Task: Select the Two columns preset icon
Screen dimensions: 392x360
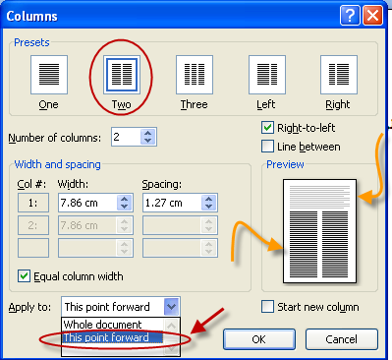Action: click(122, 75)
